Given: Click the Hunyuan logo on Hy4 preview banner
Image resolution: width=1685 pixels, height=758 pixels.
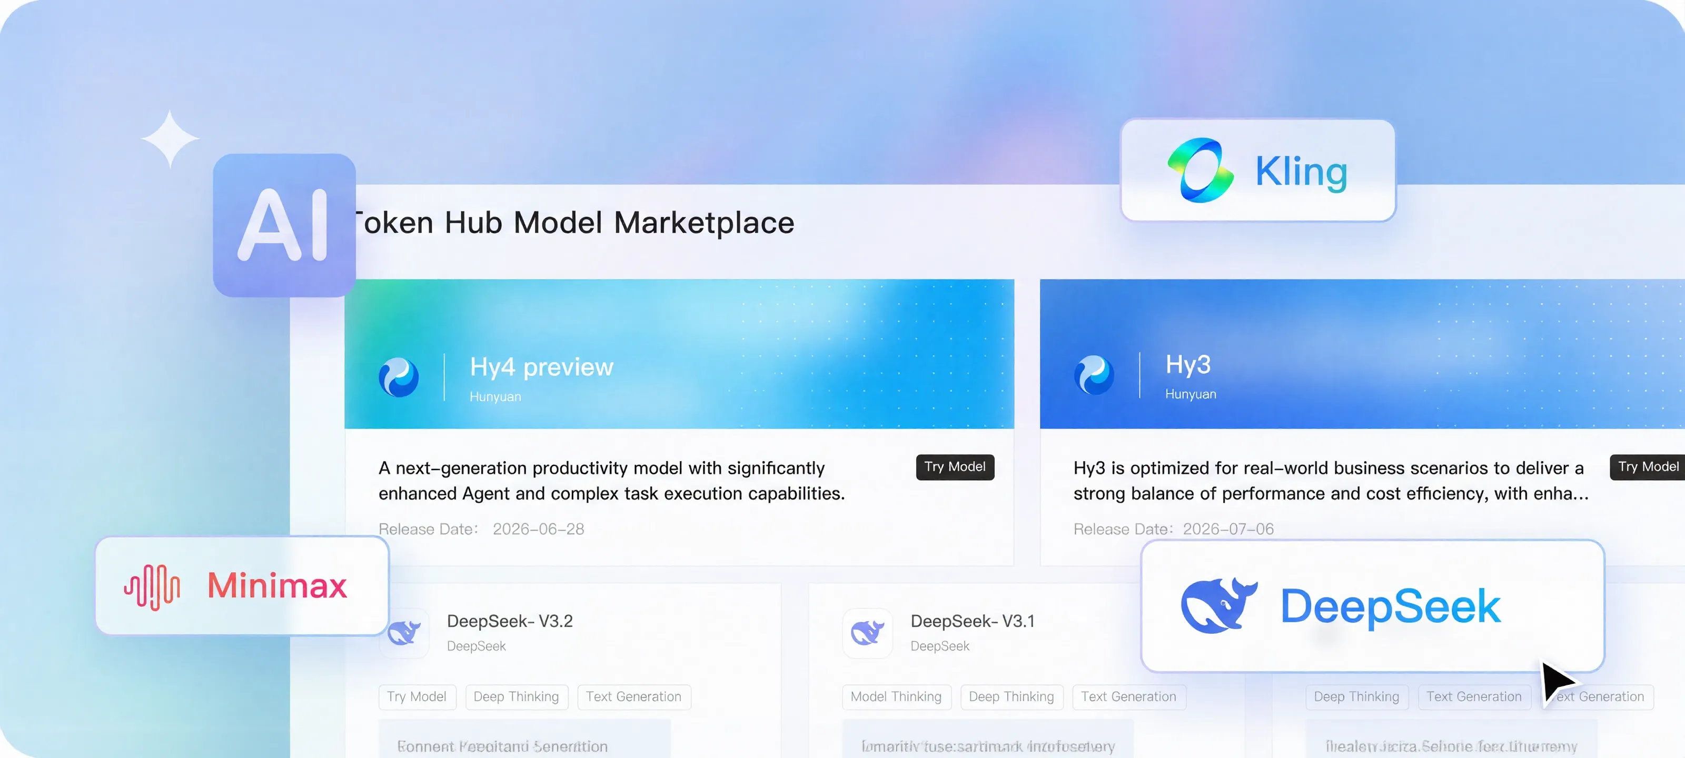Looking at the screenshot, I should [x=399, y=377].
